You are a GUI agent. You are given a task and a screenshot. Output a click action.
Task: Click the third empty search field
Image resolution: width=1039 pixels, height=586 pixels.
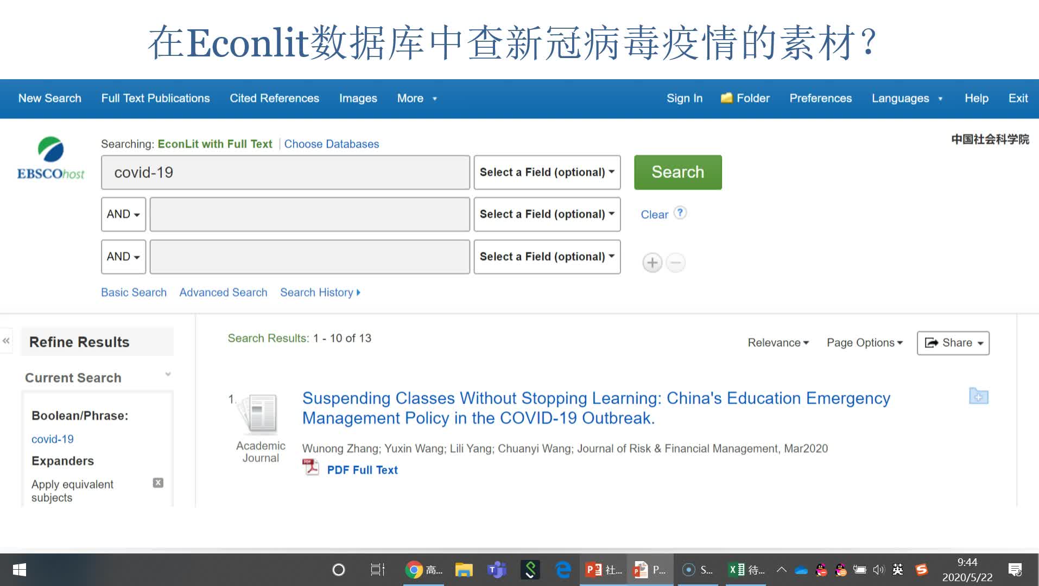click(309, 256)
